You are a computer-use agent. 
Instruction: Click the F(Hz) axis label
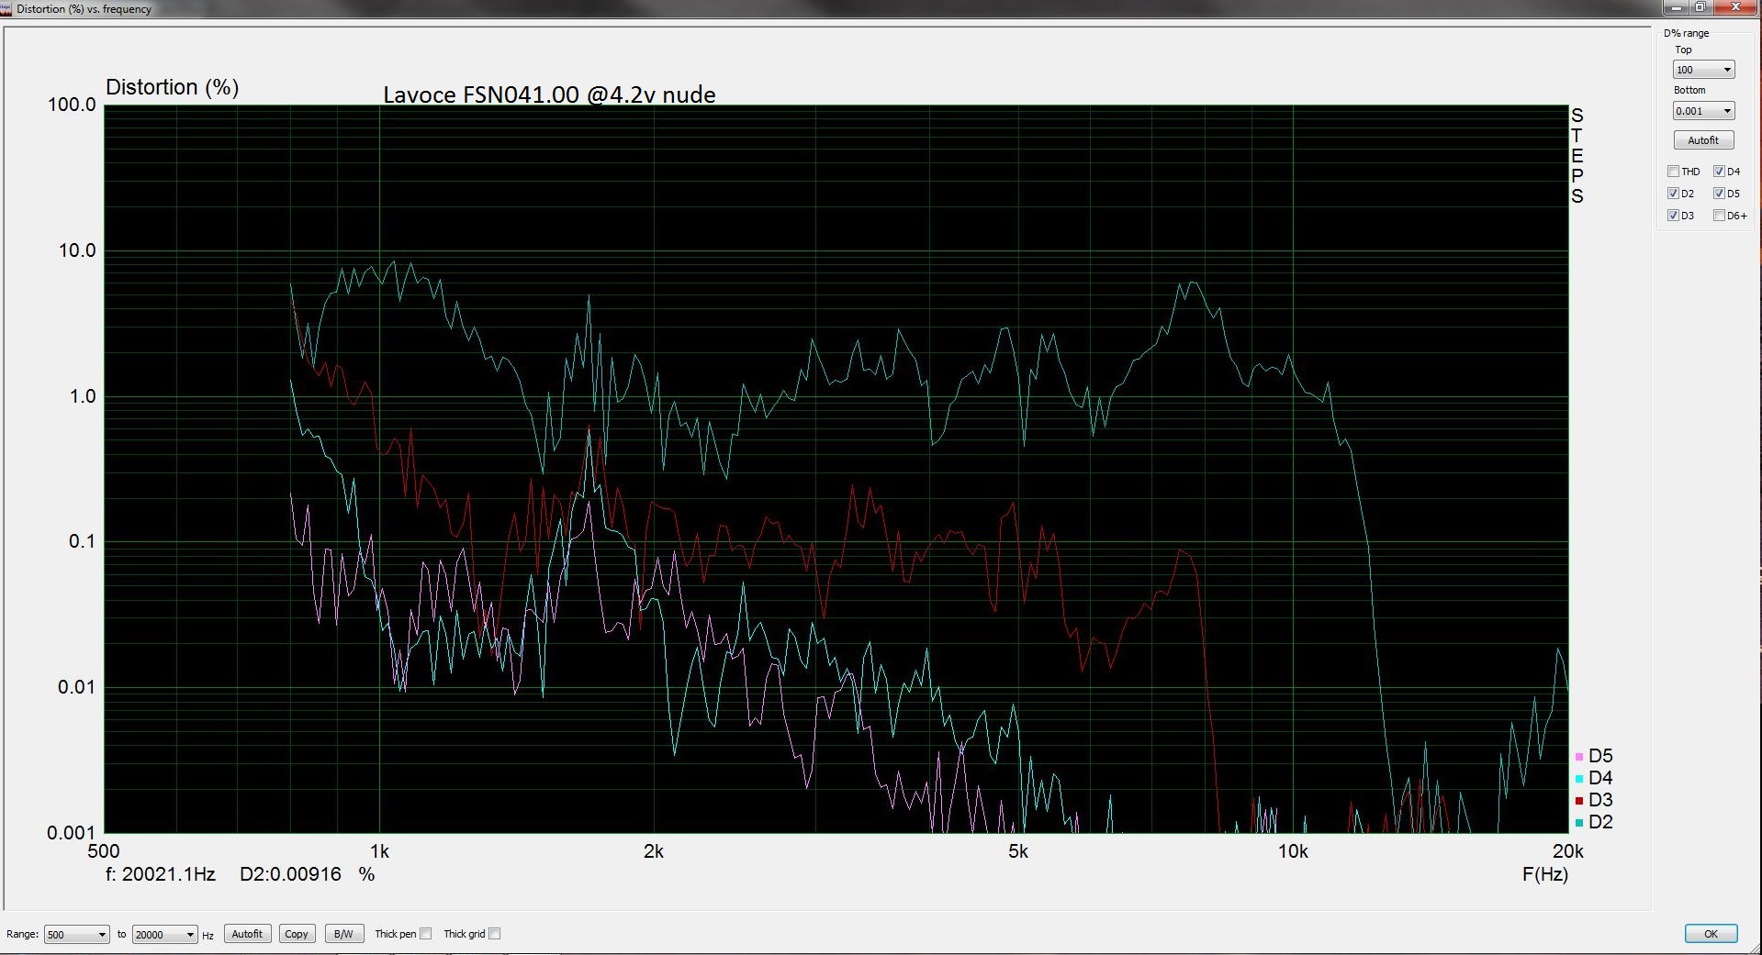point(1545,874)
